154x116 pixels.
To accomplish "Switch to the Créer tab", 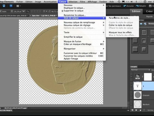I will click(149, 11).
